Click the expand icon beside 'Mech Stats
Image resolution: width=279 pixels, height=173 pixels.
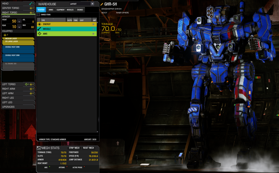39,148
